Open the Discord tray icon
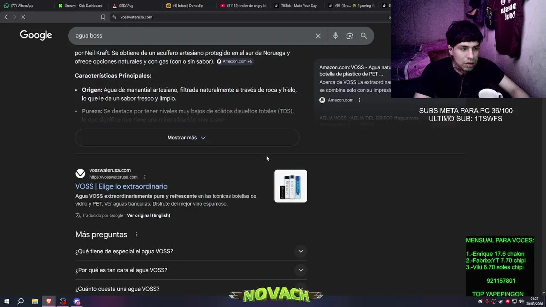Image resolution: width=546 pixels, height=307 pixels. click(480, 301)
